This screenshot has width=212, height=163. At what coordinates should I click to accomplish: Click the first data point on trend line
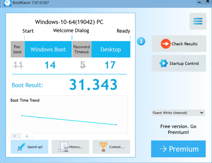22,115
